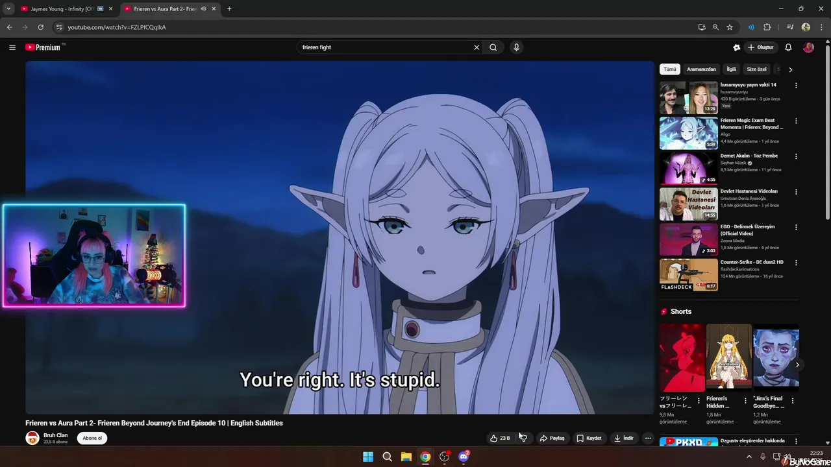Open husamyuyu yayın vakti 14 thumbnail
The height and width of the screenshot is (467, 831).
[689, 98]
